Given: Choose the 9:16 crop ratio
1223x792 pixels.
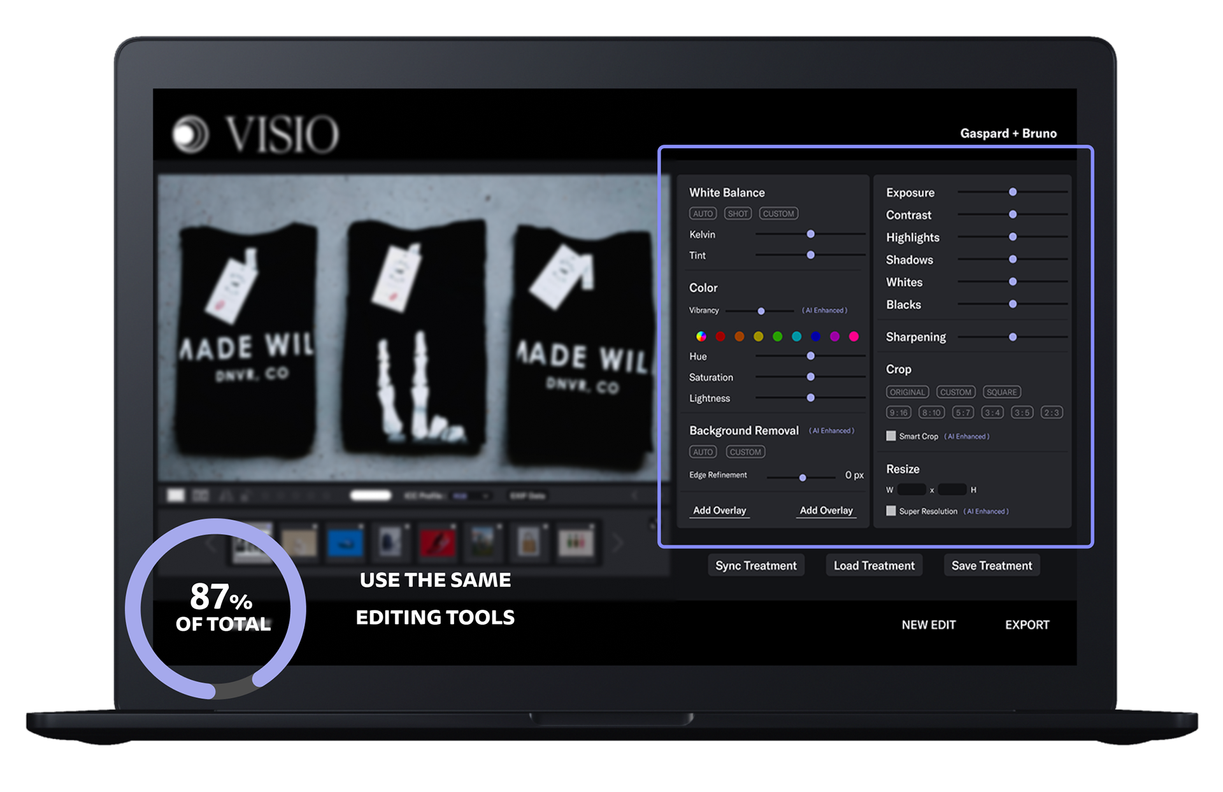Looking at the screenshot, I should tap(899, 413).
